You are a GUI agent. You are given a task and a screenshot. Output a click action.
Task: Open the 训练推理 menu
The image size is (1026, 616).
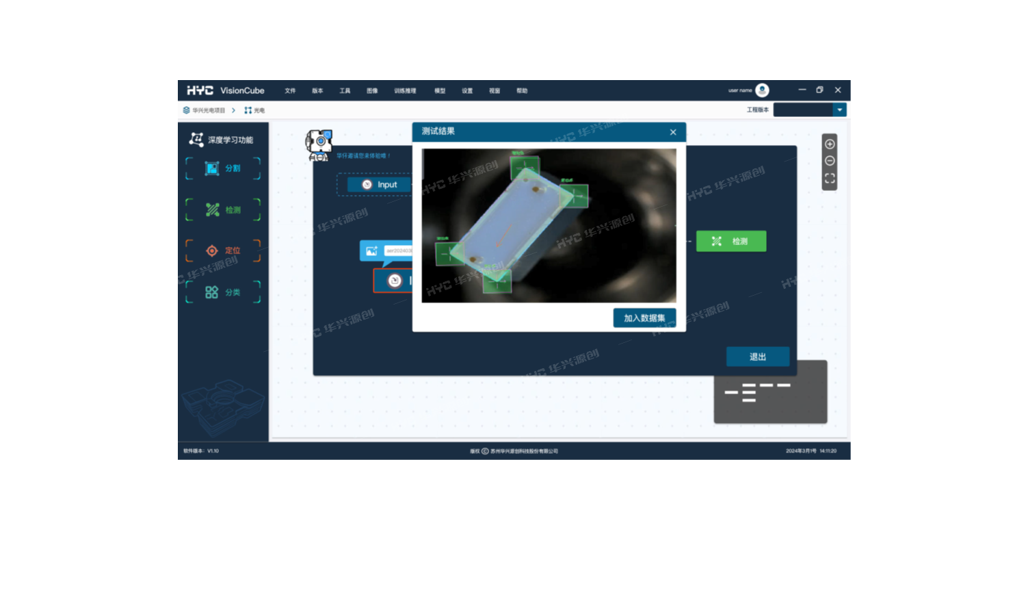click(x=405, y=91)
